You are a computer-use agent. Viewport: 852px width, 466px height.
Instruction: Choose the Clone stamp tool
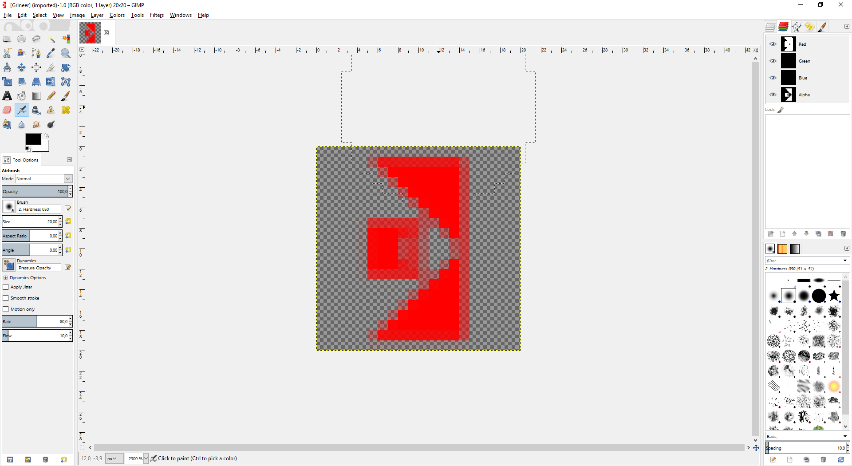(x=51, y=110)
